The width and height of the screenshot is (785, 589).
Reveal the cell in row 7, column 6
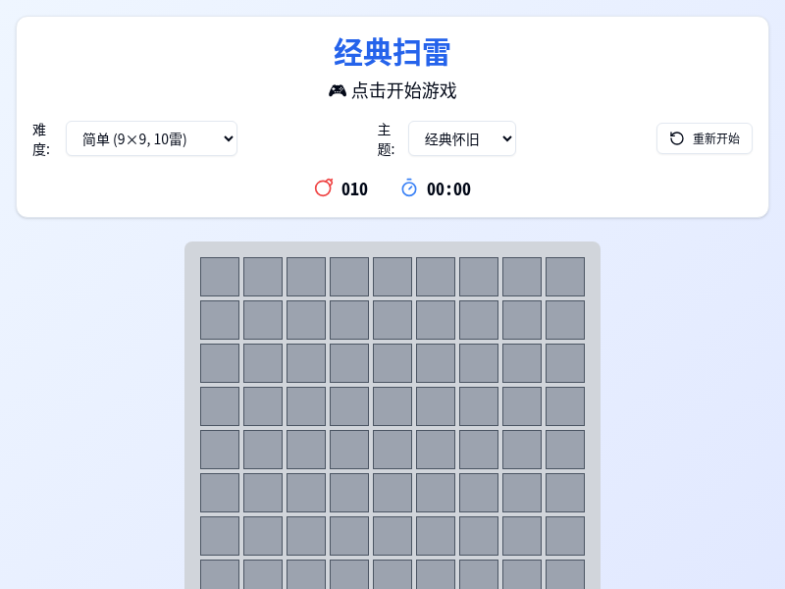pos(436,536)
